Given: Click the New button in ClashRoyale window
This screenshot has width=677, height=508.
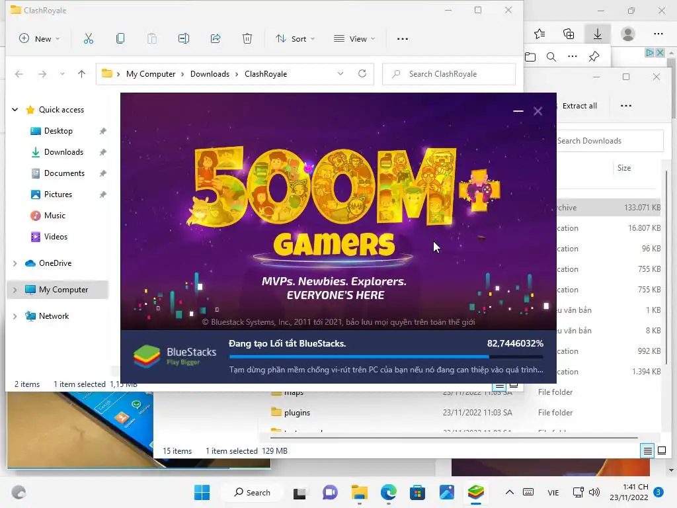Looking at the screenshot, I should pyautogui.click(x=39, y=39).
